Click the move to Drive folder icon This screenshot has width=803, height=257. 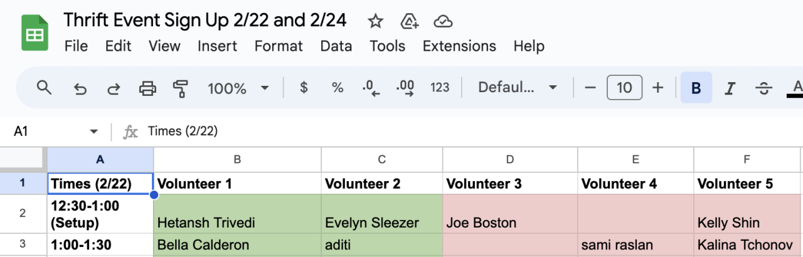pyautogui.click(x=409, y=22)
